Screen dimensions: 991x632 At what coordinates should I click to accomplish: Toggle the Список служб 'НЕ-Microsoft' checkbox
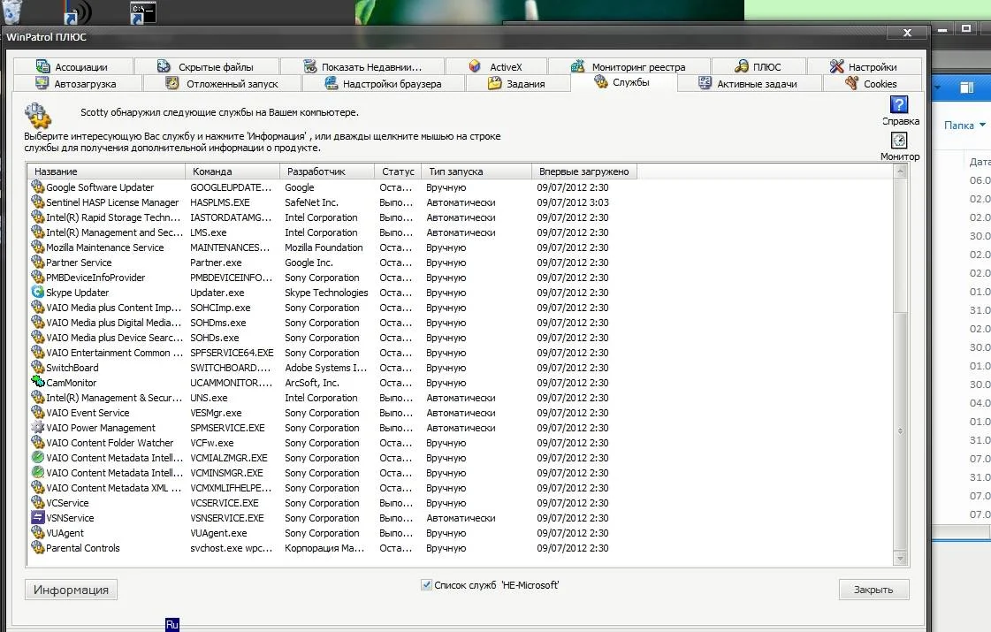(x=427, y=585)
